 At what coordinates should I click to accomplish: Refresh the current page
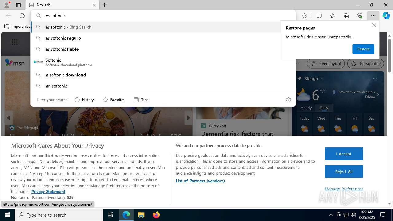(x=22, y=16)
